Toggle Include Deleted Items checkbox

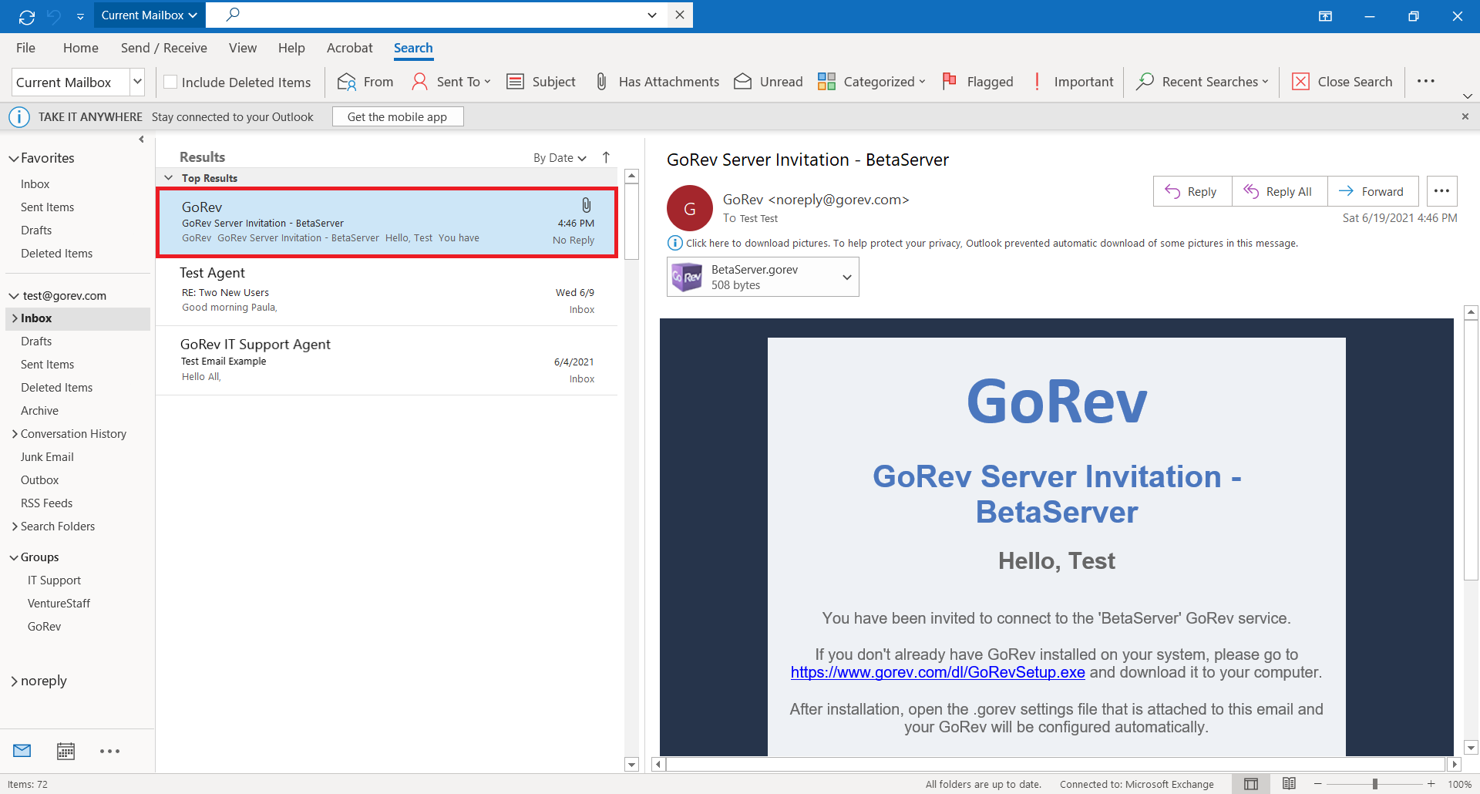click(170, 82)
